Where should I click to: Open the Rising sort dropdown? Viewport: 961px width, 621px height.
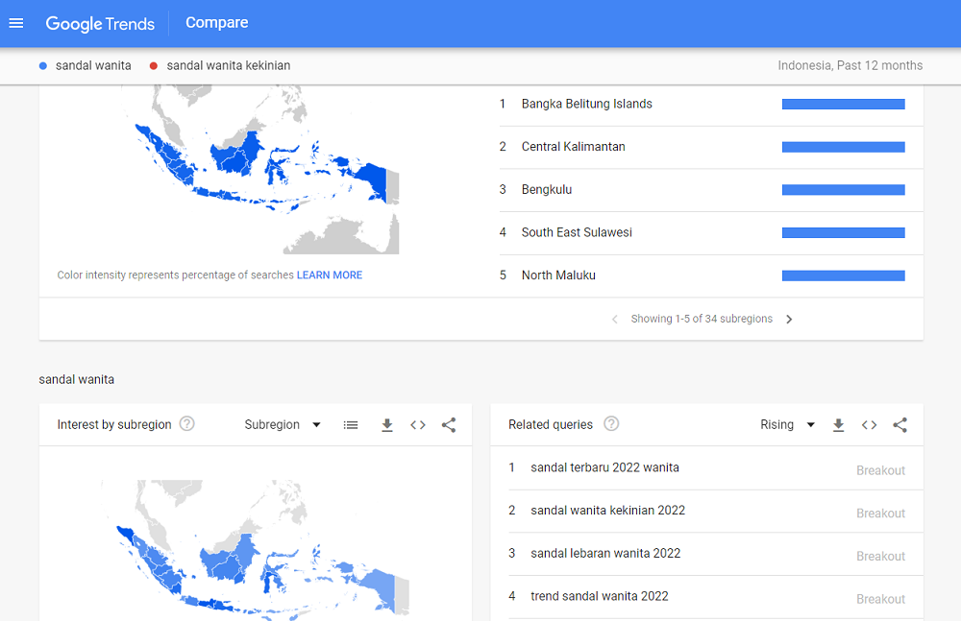[x=787, y=425]
